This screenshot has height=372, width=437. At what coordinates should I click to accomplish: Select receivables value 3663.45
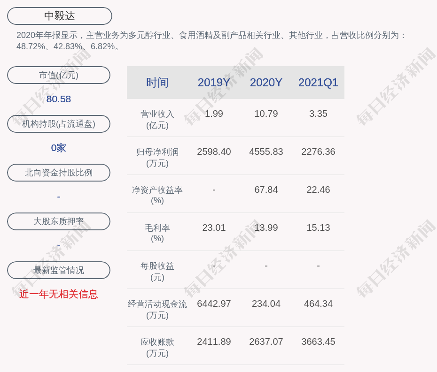coord(318,342)
